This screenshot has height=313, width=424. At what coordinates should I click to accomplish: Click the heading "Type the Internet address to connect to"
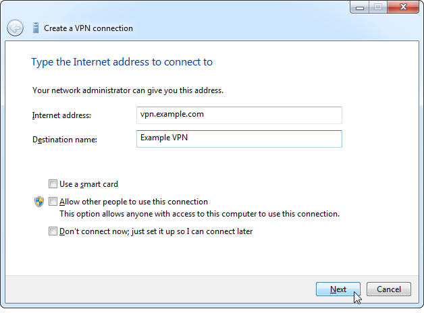coord(122,62)
